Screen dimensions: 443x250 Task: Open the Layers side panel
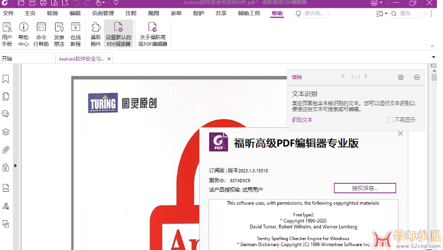tap(6, 132)
